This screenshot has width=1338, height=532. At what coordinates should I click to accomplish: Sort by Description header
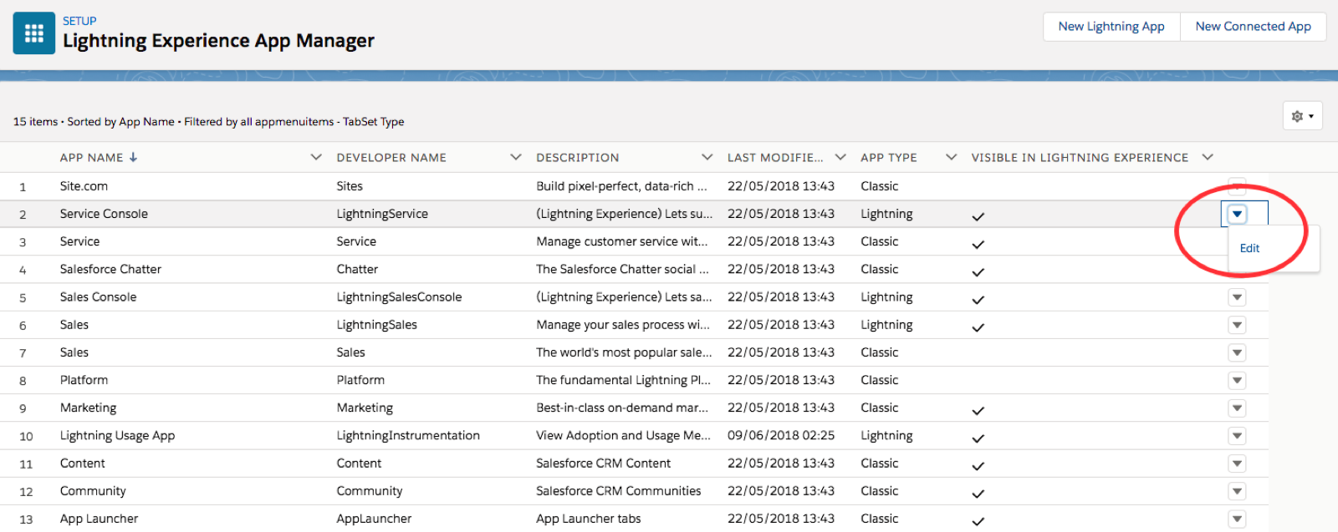pos(578,157)
